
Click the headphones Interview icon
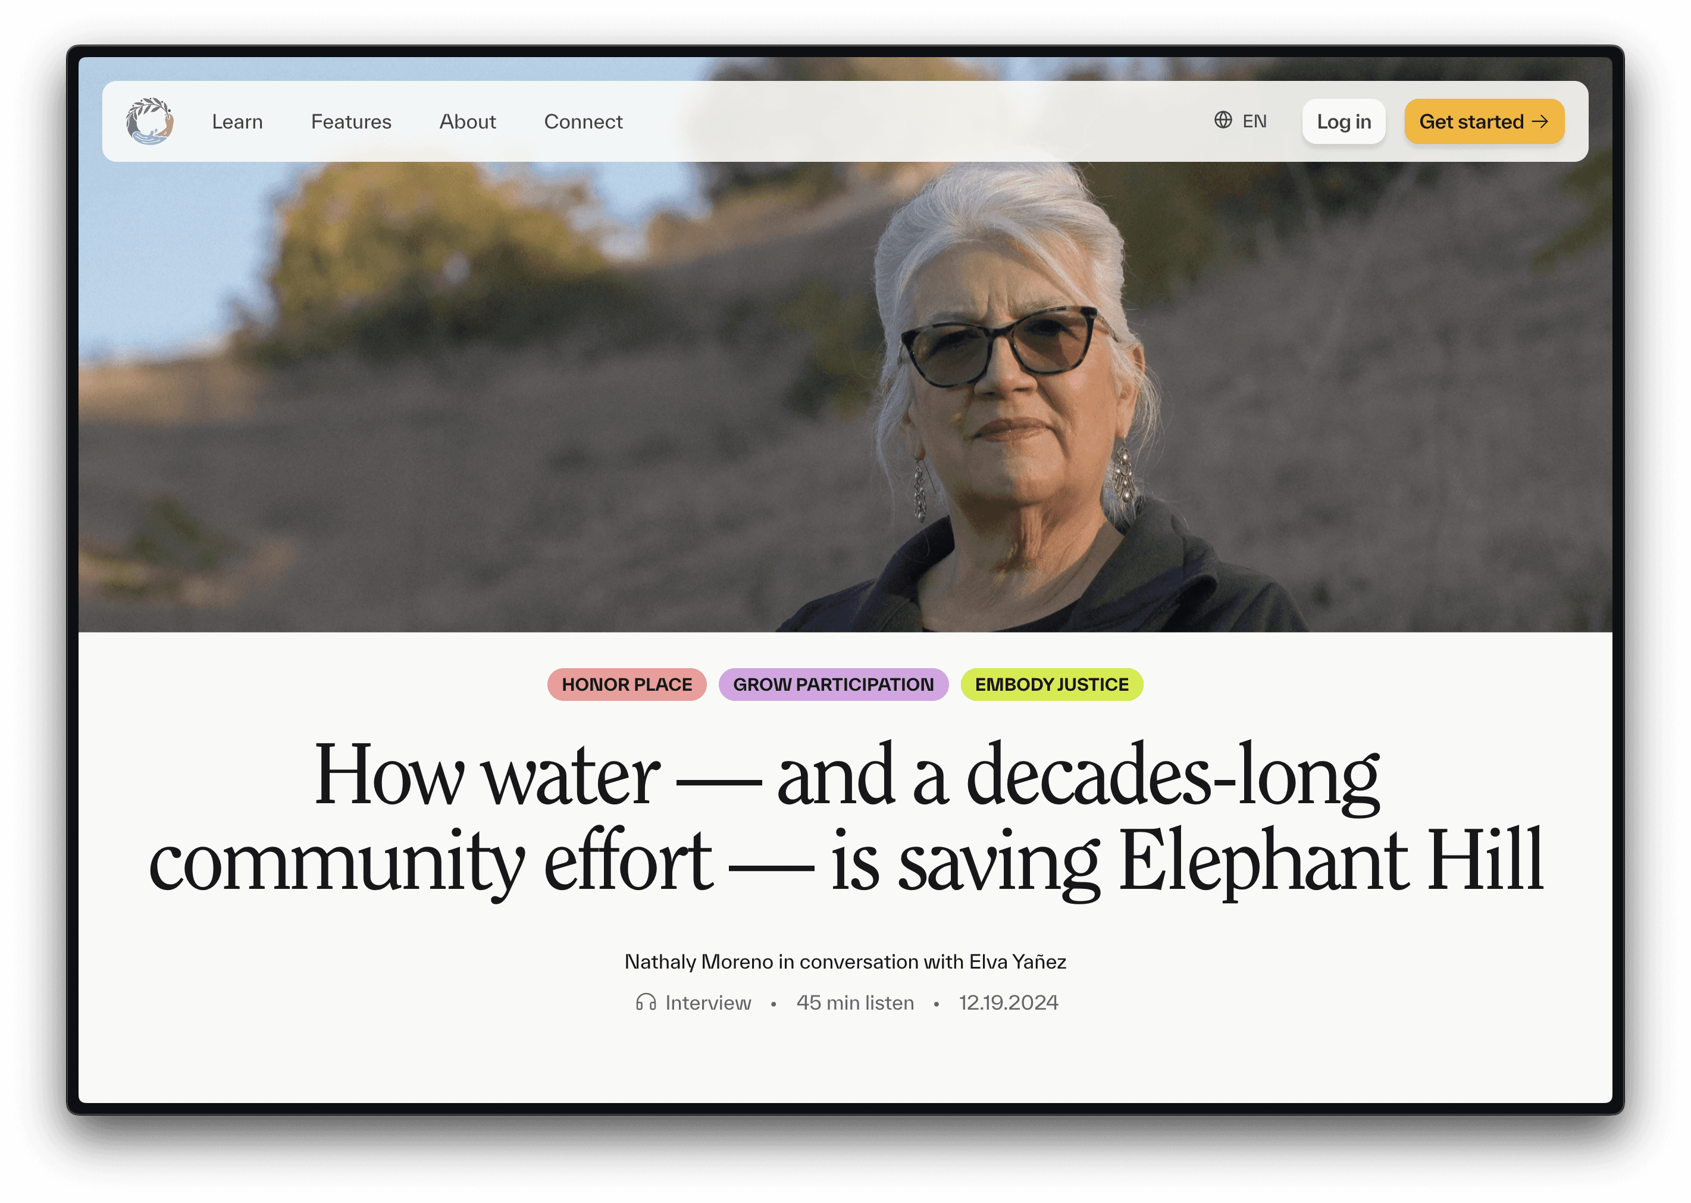click(646, 1002)
